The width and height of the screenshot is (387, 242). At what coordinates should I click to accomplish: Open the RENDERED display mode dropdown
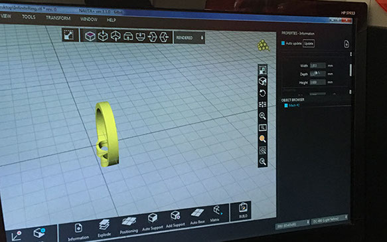(x=190, y=38)
